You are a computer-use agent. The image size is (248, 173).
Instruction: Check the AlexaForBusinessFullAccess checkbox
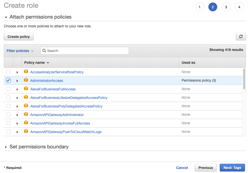coord(8,89)
